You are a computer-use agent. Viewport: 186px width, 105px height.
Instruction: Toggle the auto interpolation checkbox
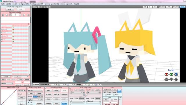tap(19, 94)
